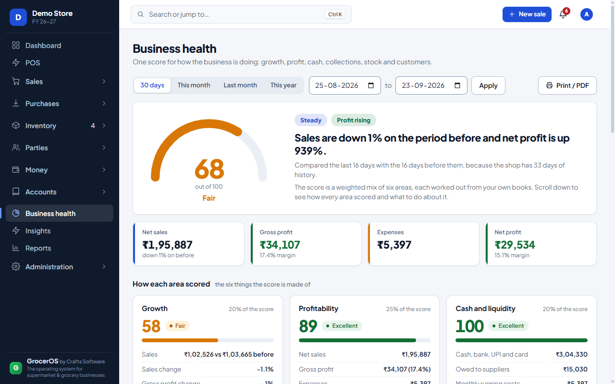
Task: Open the user avatar menu
Action: [587, 14]
